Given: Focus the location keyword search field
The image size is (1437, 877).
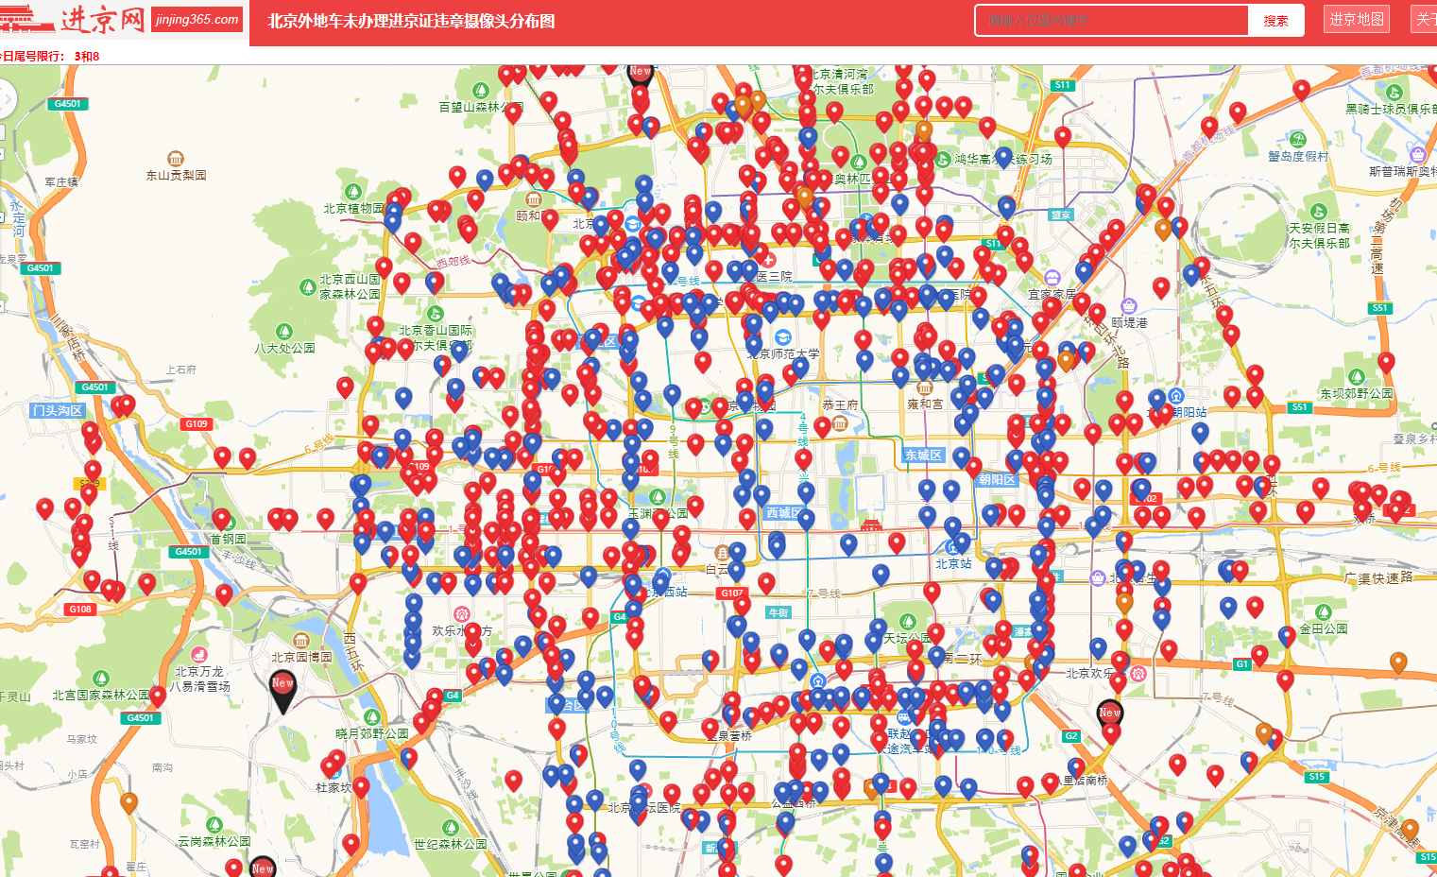Looking at the screenshot, I should (1112, 20).
